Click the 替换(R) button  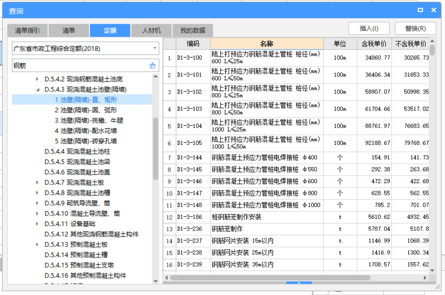(x=416, y=29)
